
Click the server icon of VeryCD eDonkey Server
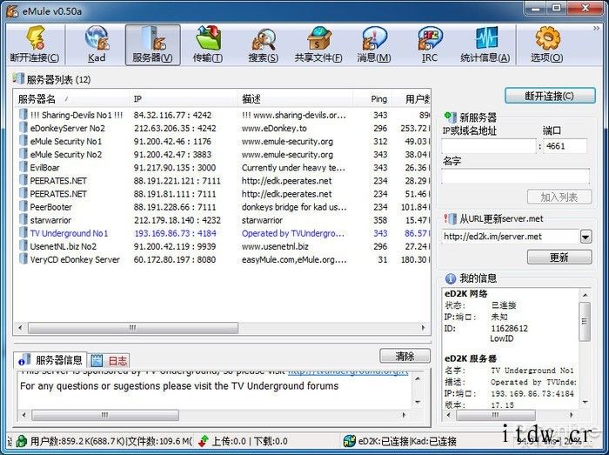point(23,259)
